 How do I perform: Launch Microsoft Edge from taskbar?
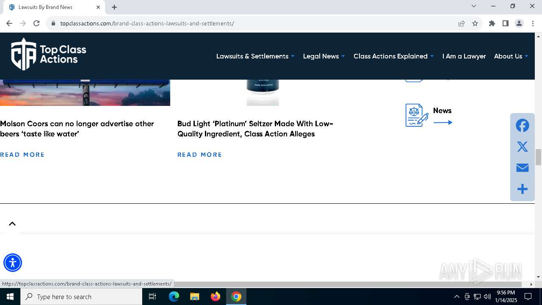[x=174, y=297]
